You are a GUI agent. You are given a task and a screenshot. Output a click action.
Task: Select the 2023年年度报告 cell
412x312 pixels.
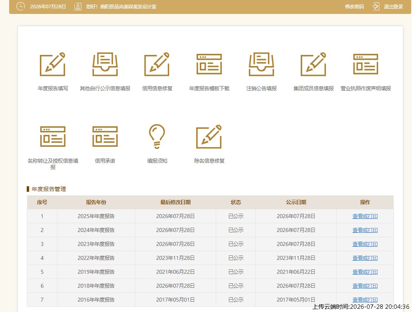96,244
